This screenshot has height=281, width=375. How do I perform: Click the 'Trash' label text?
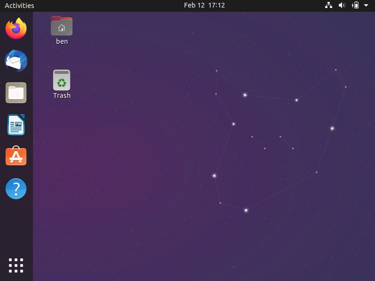click(62, 96)
